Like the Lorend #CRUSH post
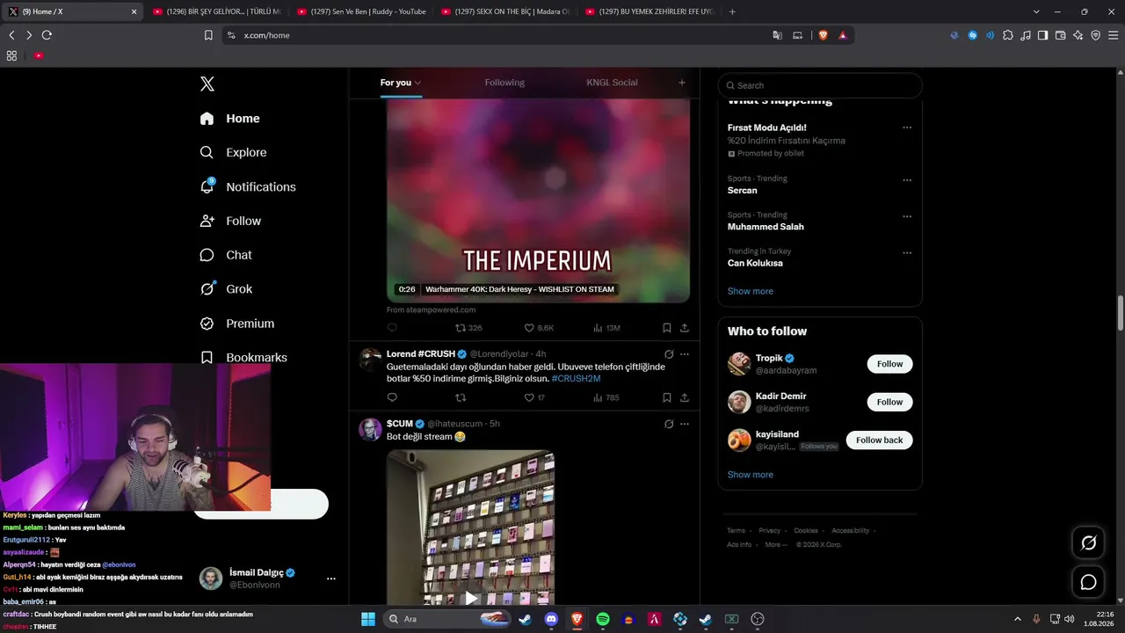Screen dimensions: 1125x633 pyautogui.click(x=529, y=397)
